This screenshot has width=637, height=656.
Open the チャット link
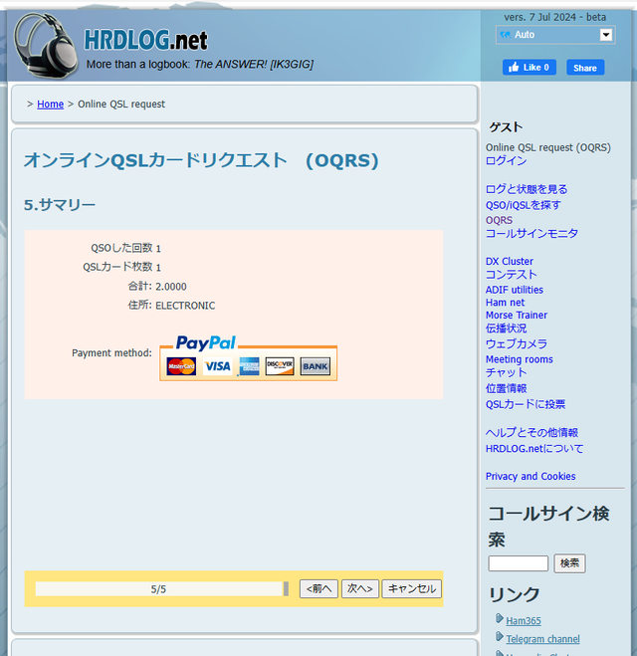coord(506,372)
